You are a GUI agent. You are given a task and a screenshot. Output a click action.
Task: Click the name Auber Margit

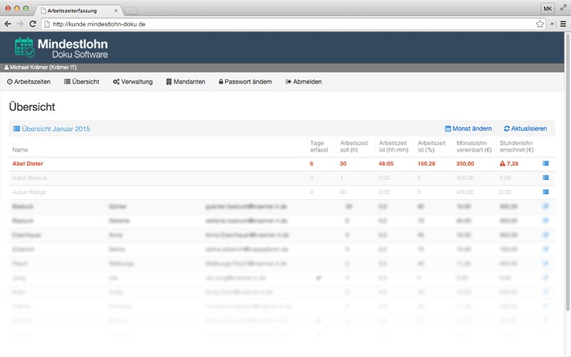(29, 192)
